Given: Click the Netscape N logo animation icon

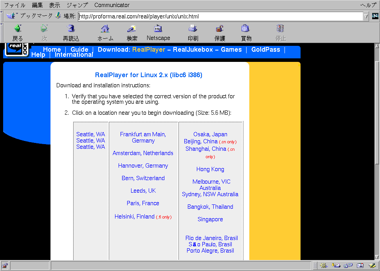Looking at the screenshot, I should [x=375, y=16].
